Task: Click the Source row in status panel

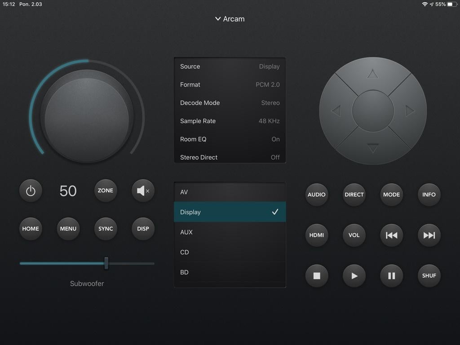Action: tap(230, 66)
